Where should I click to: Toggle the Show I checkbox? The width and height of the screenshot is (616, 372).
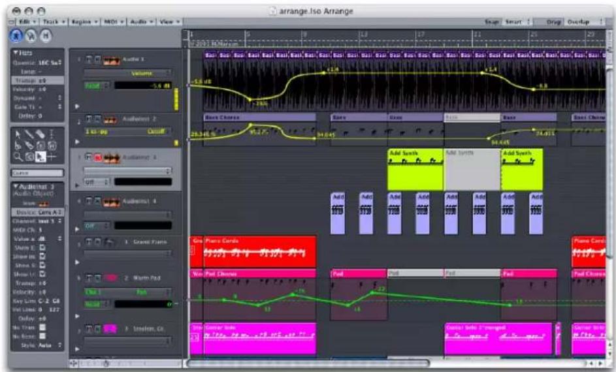point(42,274)
